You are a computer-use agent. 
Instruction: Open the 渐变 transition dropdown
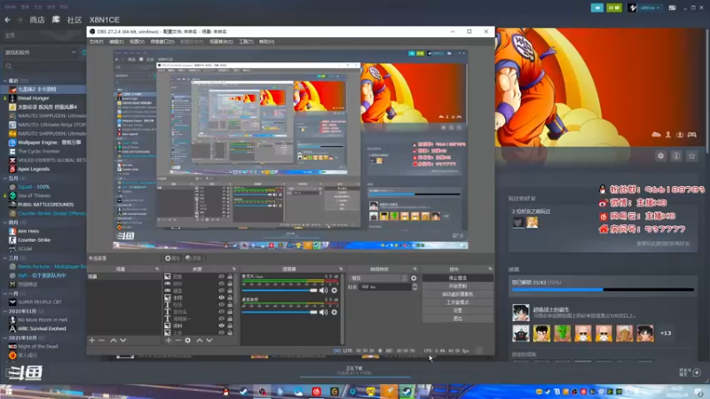tap(379, 278)
